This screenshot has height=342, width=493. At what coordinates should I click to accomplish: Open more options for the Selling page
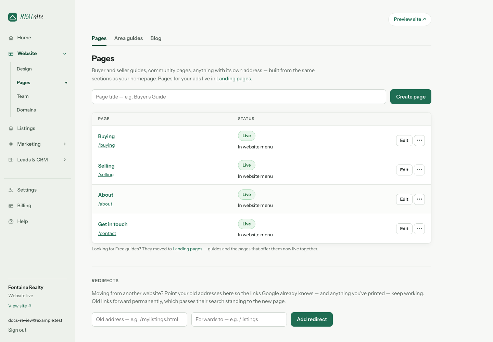click(419, 170)
